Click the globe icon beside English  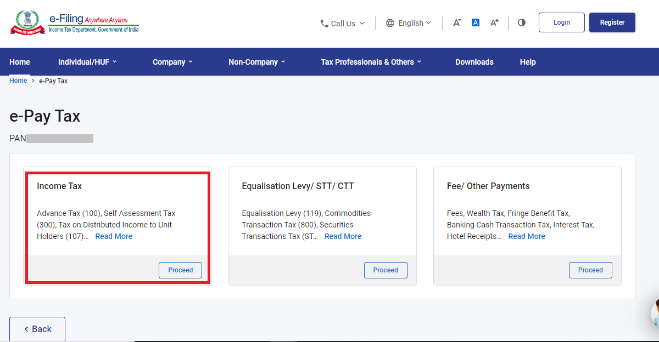pos(390,23)
